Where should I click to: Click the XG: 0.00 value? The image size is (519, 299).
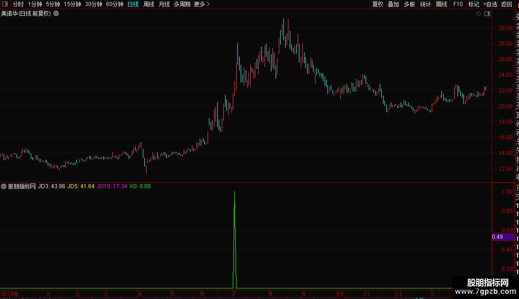pyautogui.click(x=140, y=186)
